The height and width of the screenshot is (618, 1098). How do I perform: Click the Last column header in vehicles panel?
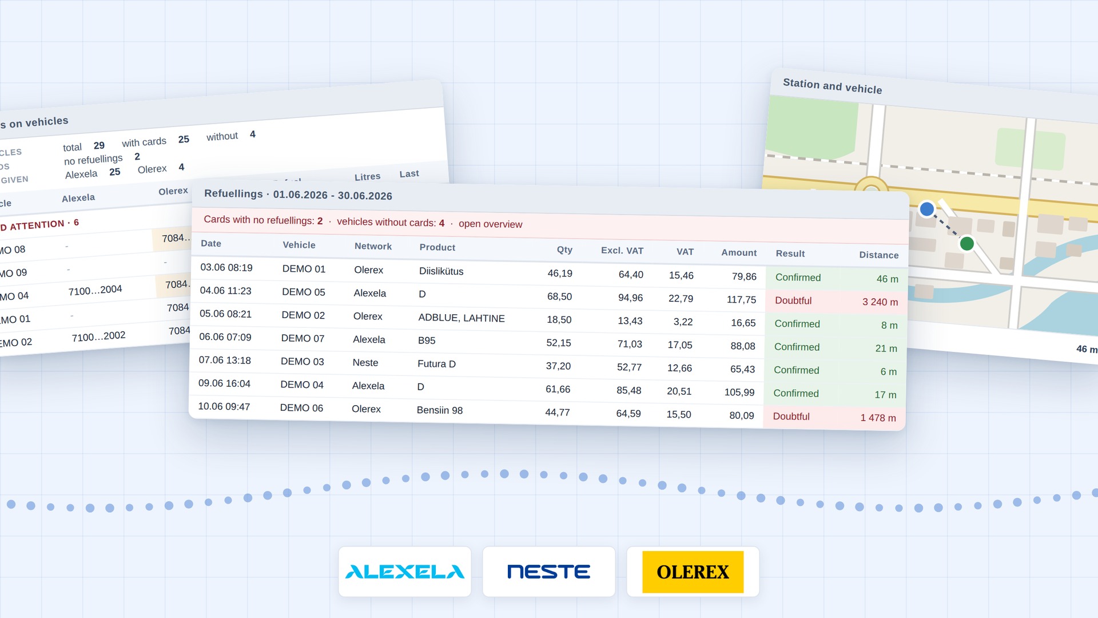(x=409, y=173)
